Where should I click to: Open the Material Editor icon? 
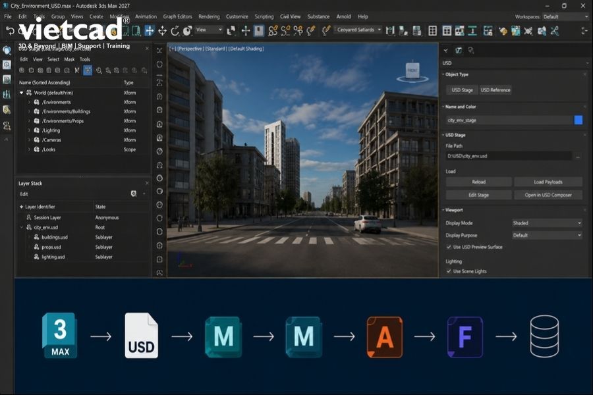pos(503,31)
